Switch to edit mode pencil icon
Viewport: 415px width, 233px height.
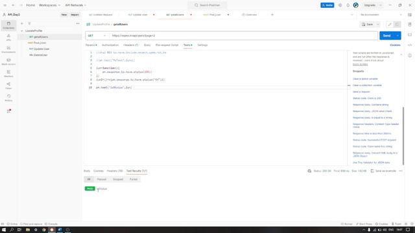click(390, 25)
